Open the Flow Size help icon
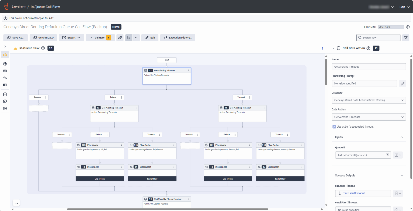The width and height of the screenshot is (413, 211). (408, 27)
